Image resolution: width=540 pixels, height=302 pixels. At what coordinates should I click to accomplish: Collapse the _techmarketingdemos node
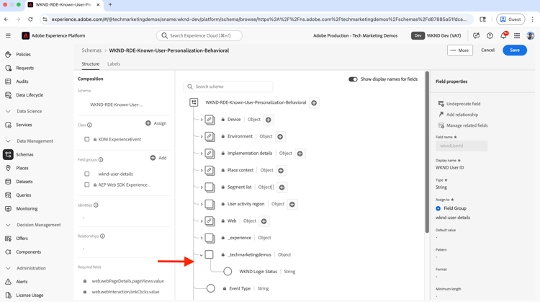point(202,255)
